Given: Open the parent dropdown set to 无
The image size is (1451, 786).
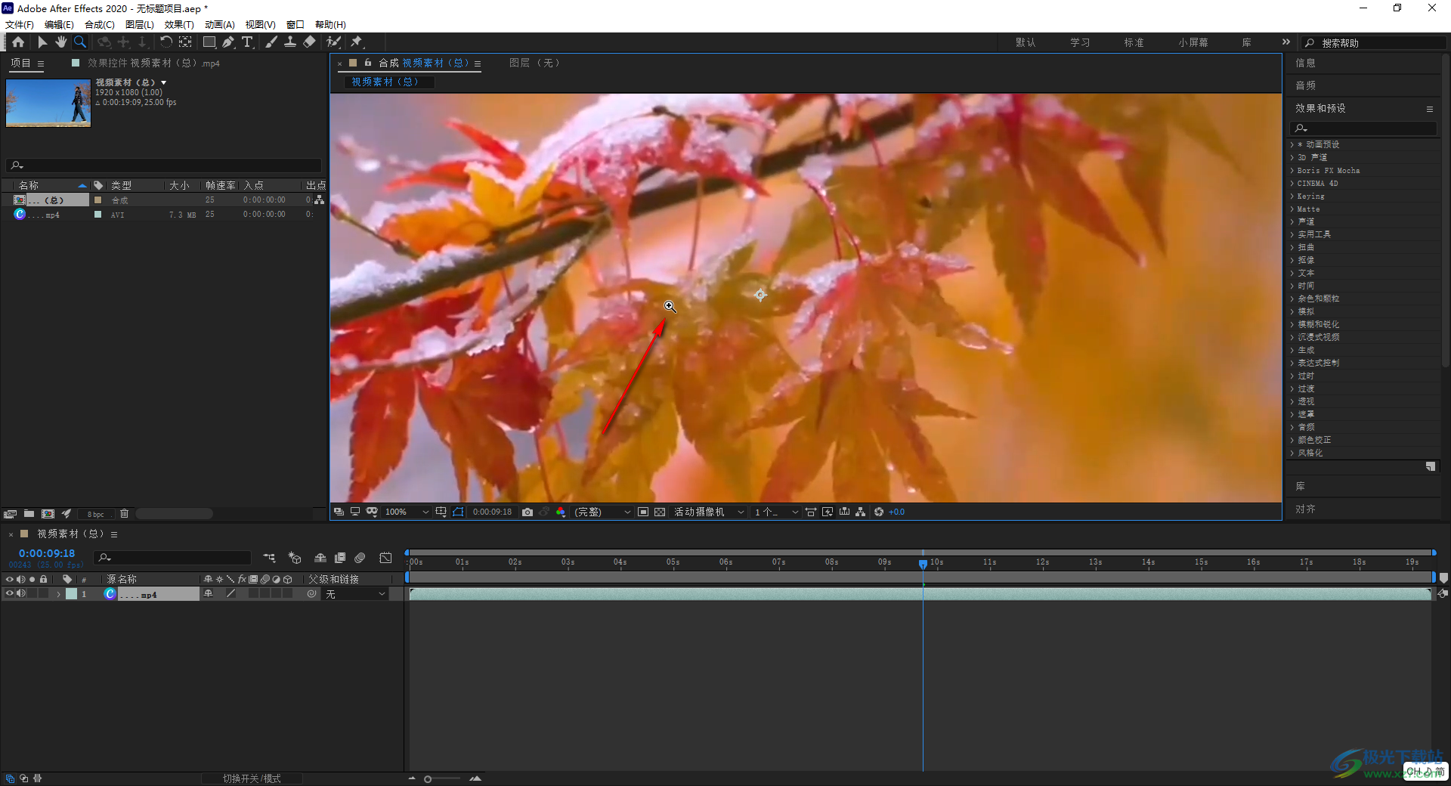Looking at the screenshot, I should [355, 594].
